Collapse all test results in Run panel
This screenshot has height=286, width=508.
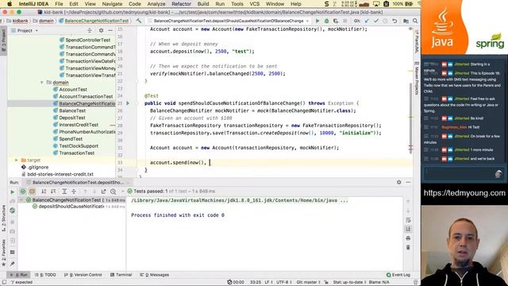74,191
